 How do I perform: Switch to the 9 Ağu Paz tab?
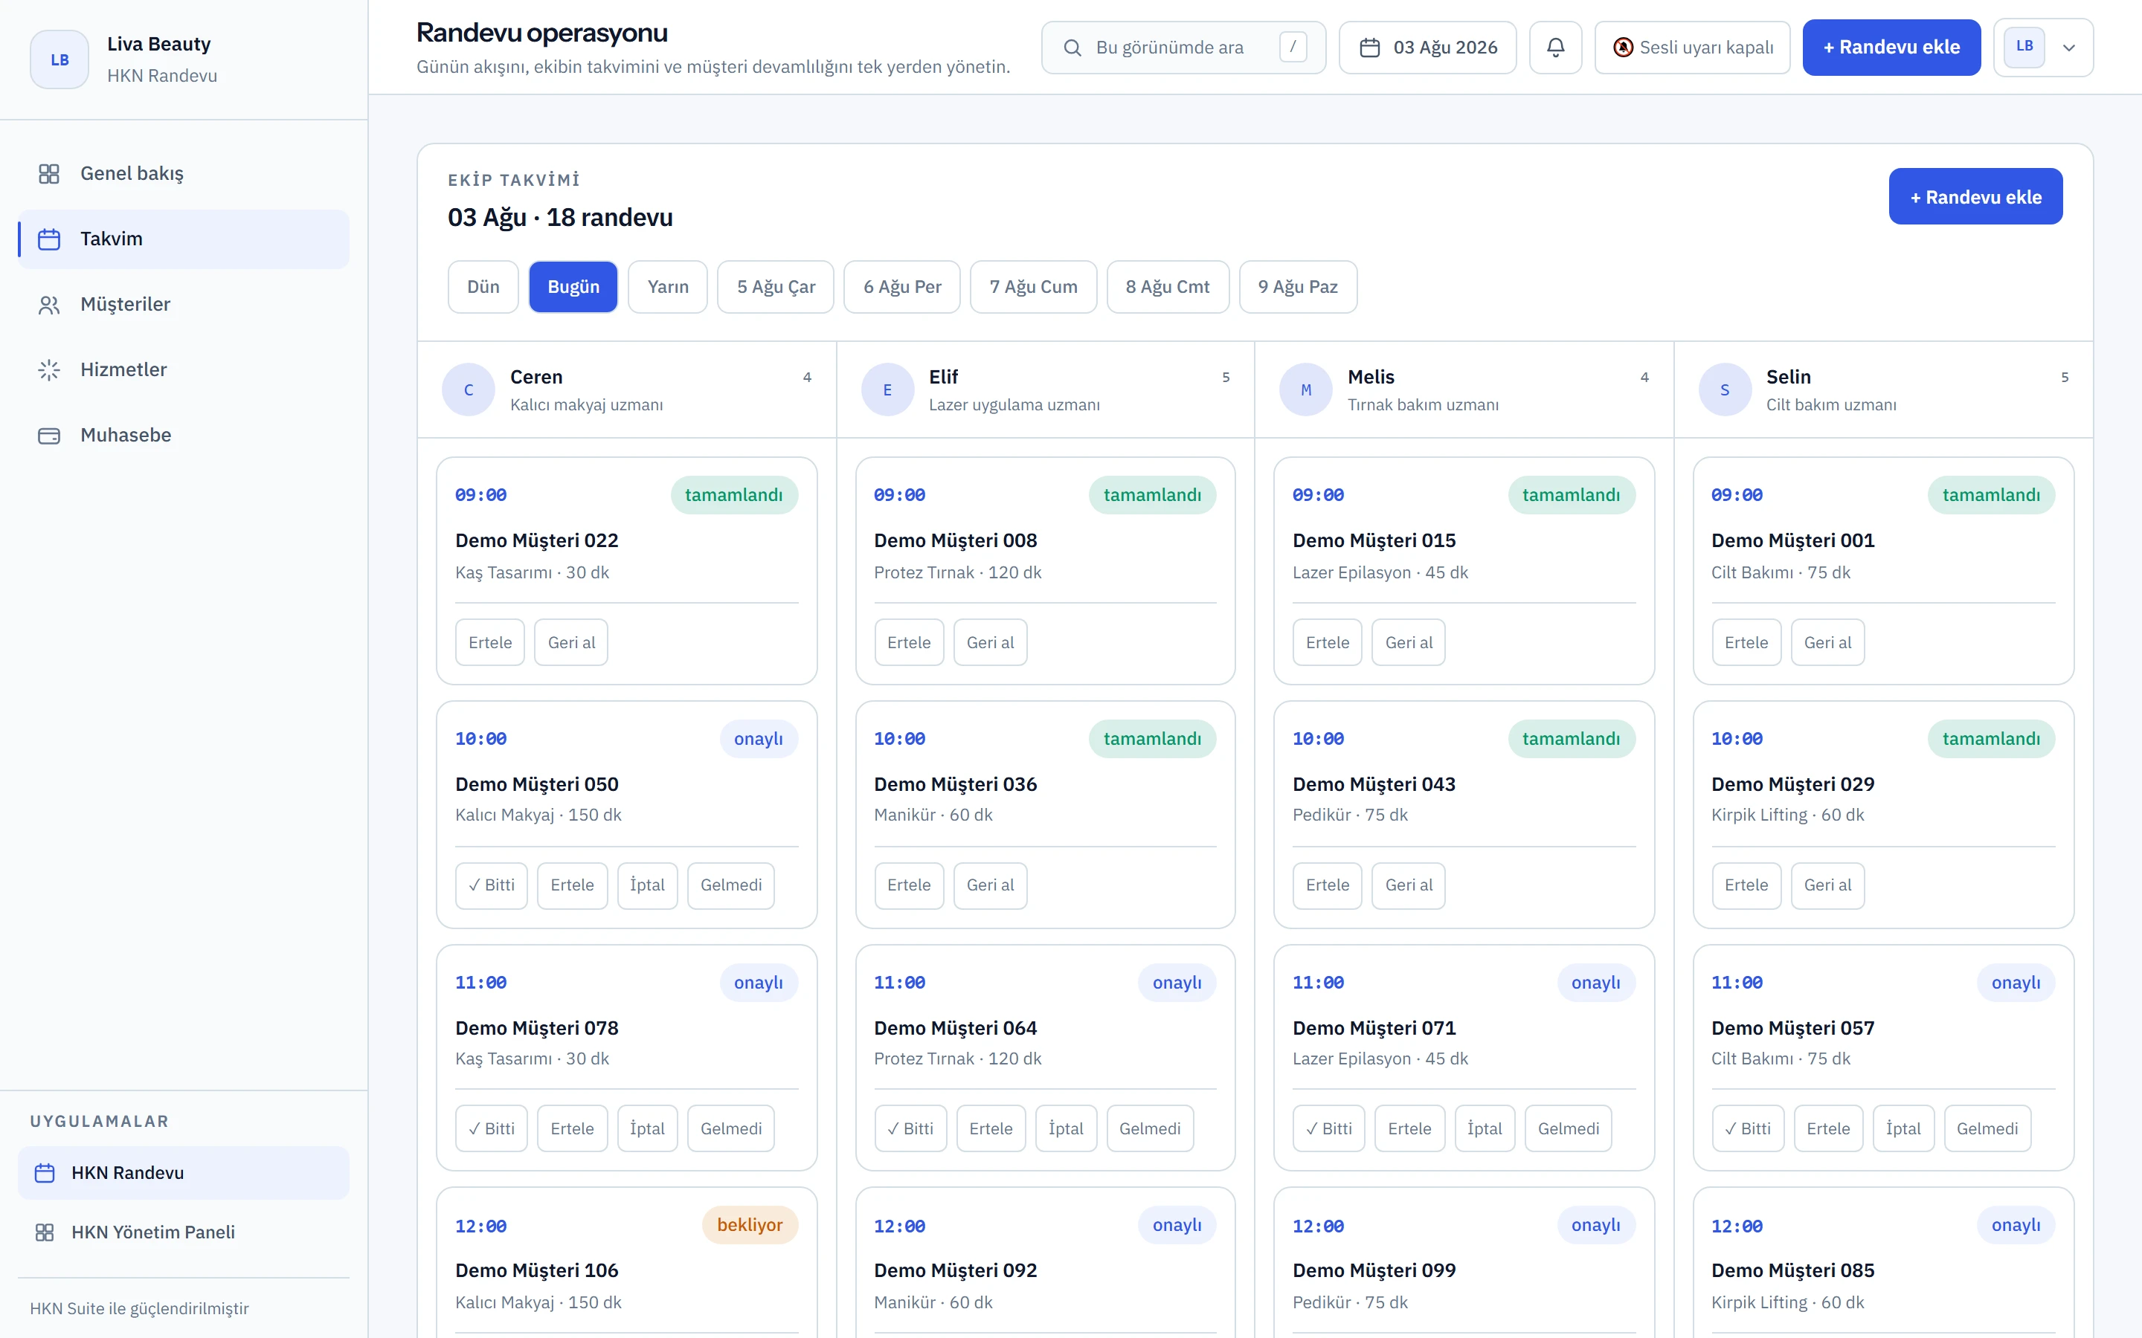pos(1298,287)
